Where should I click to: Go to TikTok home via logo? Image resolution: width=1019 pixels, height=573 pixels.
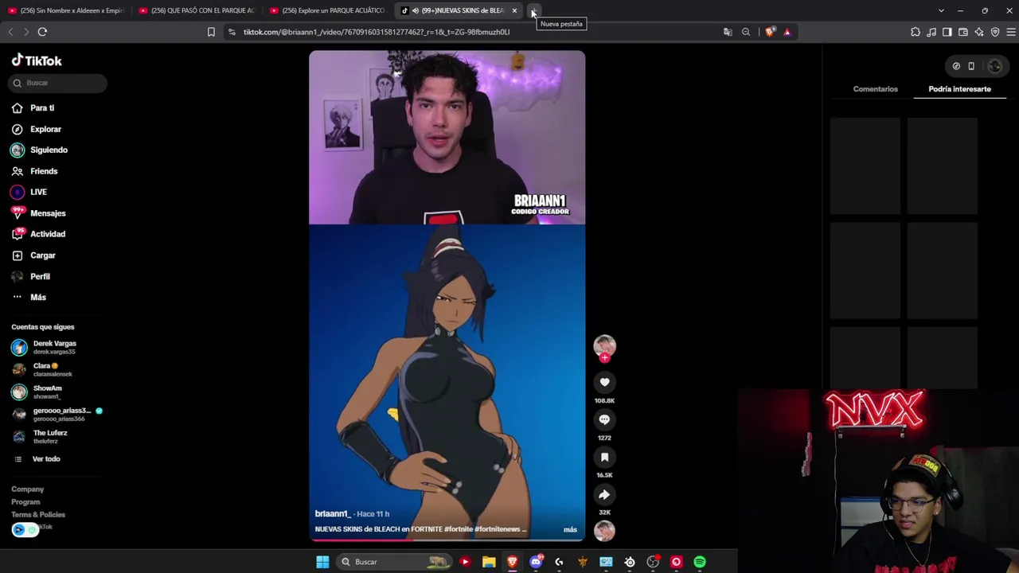point(37,60)
